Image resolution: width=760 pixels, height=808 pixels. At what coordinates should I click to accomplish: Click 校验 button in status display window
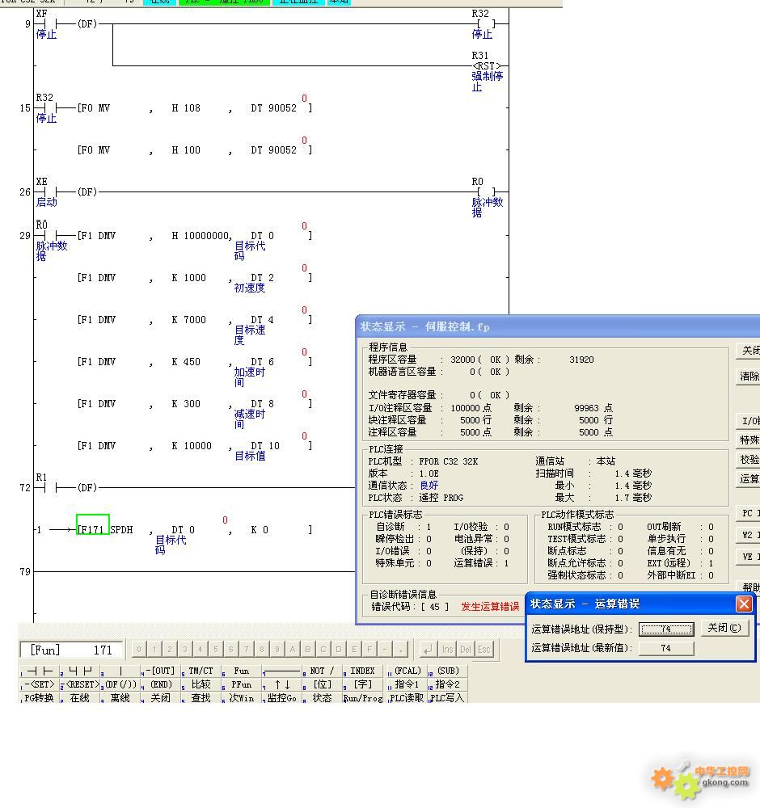tap(749, 460)
